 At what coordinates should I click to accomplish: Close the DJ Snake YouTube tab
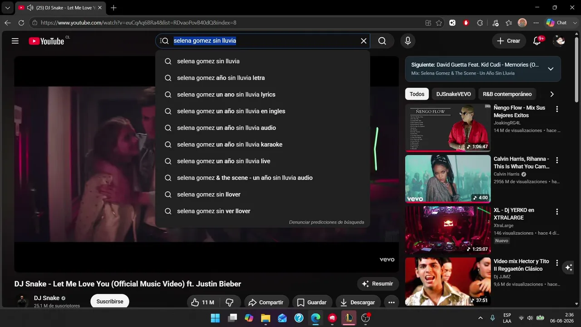pos(100,8)
